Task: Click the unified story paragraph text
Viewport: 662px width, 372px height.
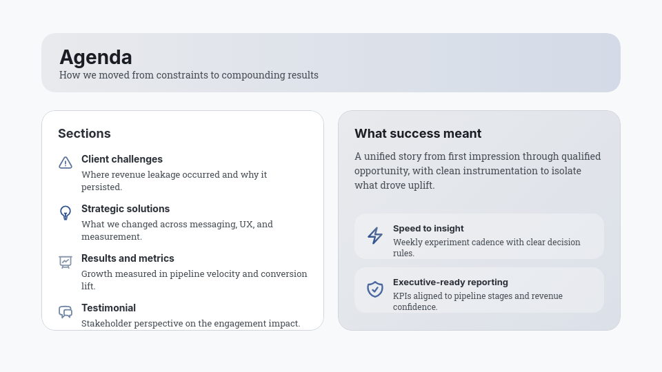Action: [477, 171]
